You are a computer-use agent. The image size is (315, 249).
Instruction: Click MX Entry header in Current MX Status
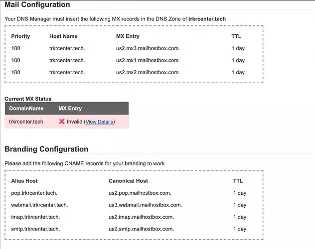tap(70, 108)
